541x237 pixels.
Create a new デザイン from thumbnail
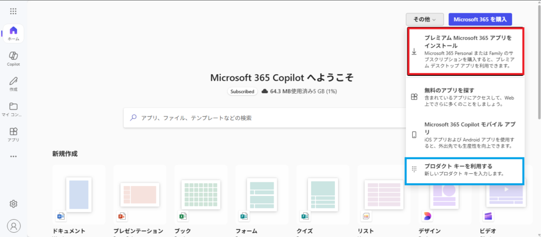tap(444, 196)
